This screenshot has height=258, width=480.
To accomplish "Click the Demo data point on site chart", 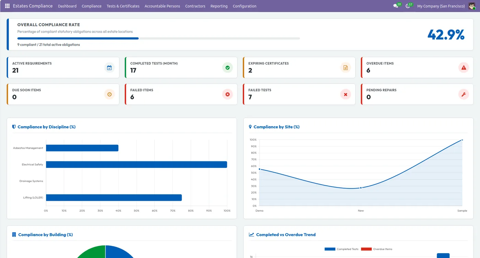I will 260,169.
